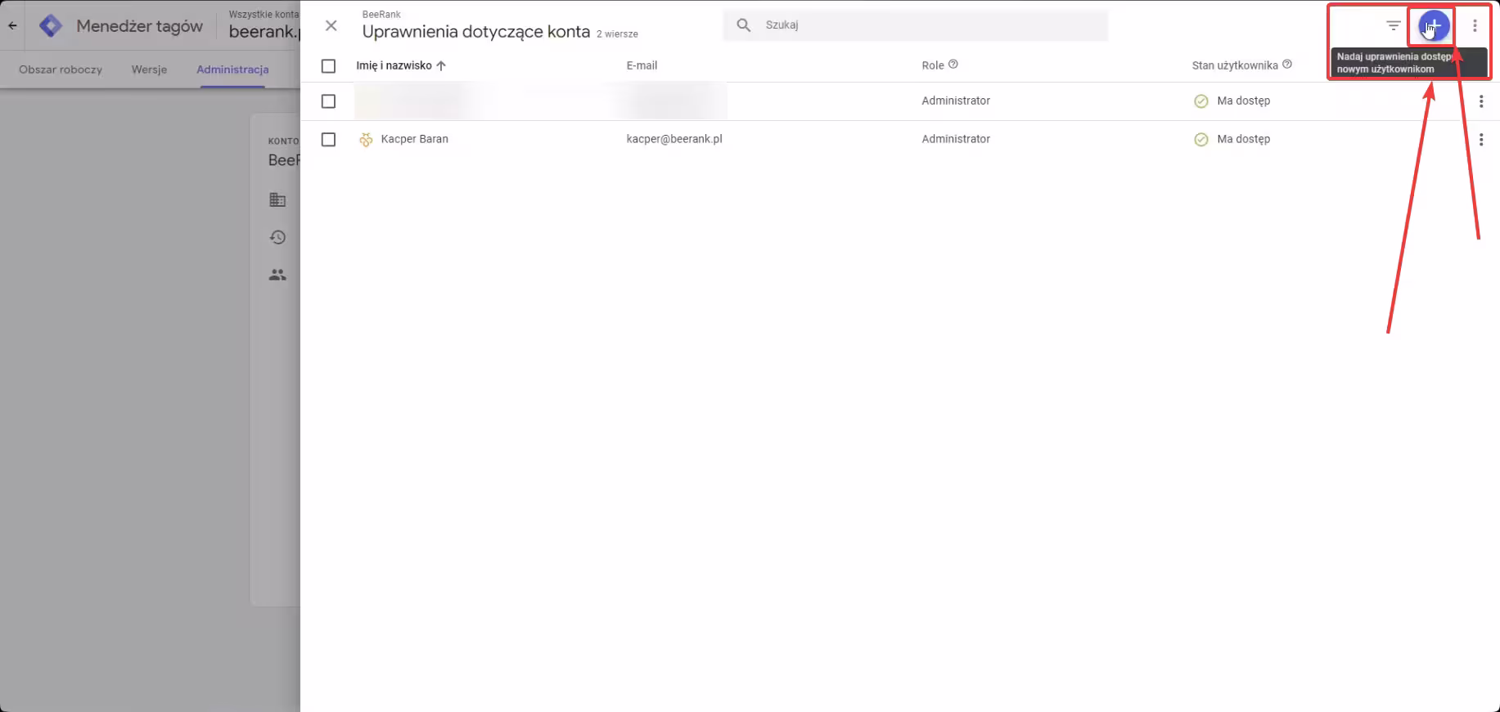Switch to the Wersje tab

(x=149, y=69)
